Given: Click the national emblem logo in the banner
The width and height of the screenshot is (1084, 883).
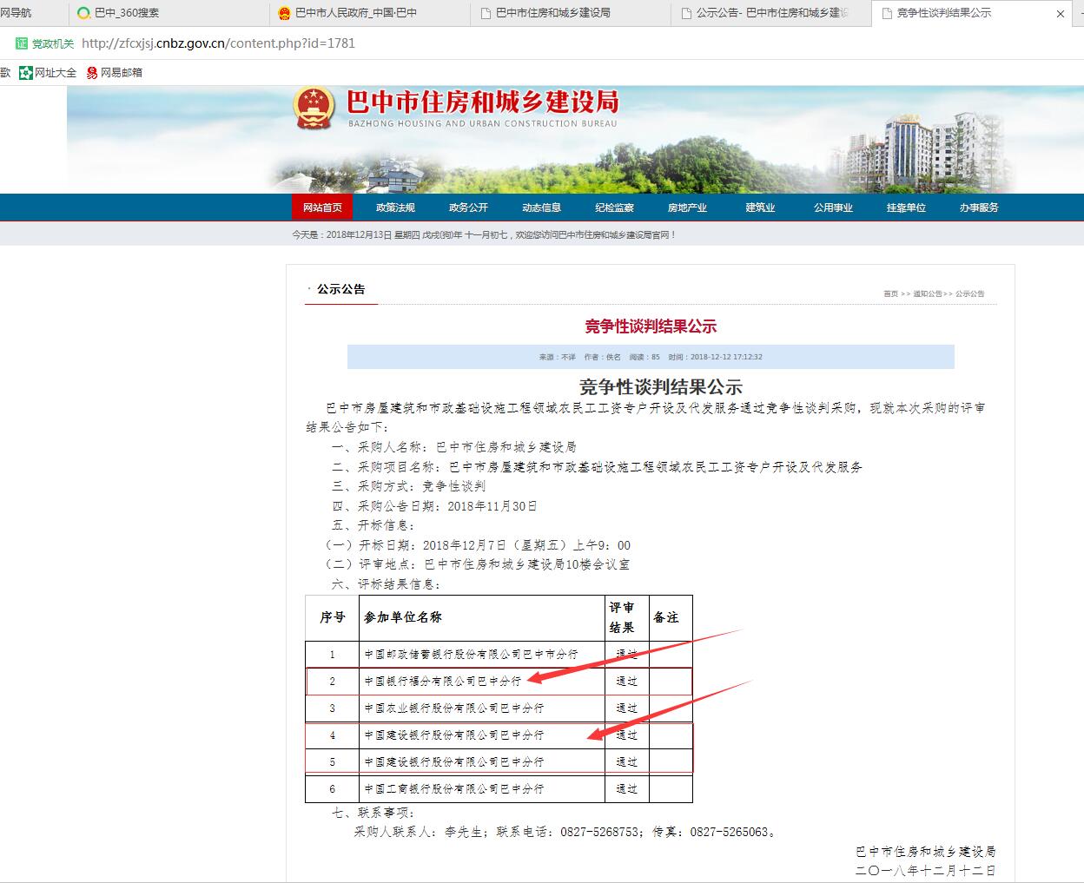Looking at the screenshot, I should (x=314, y=109).
